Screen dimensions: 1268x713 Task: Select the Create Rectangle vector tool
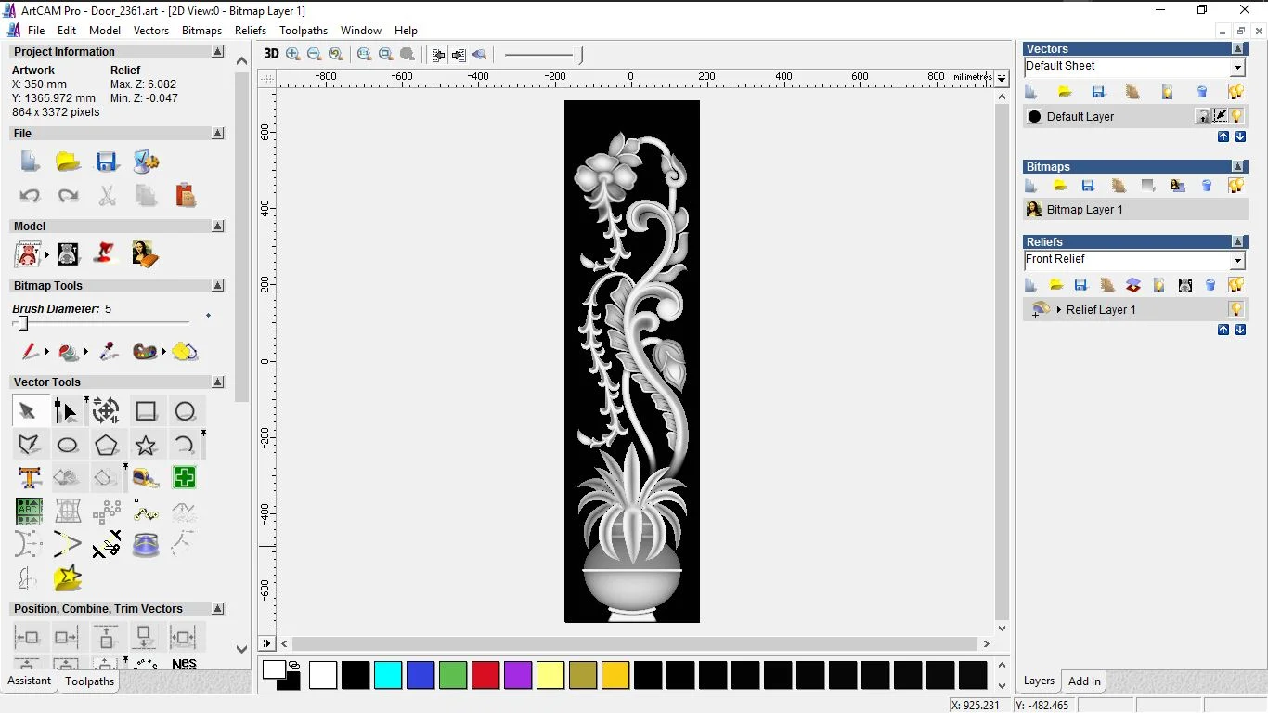[146, 411]
